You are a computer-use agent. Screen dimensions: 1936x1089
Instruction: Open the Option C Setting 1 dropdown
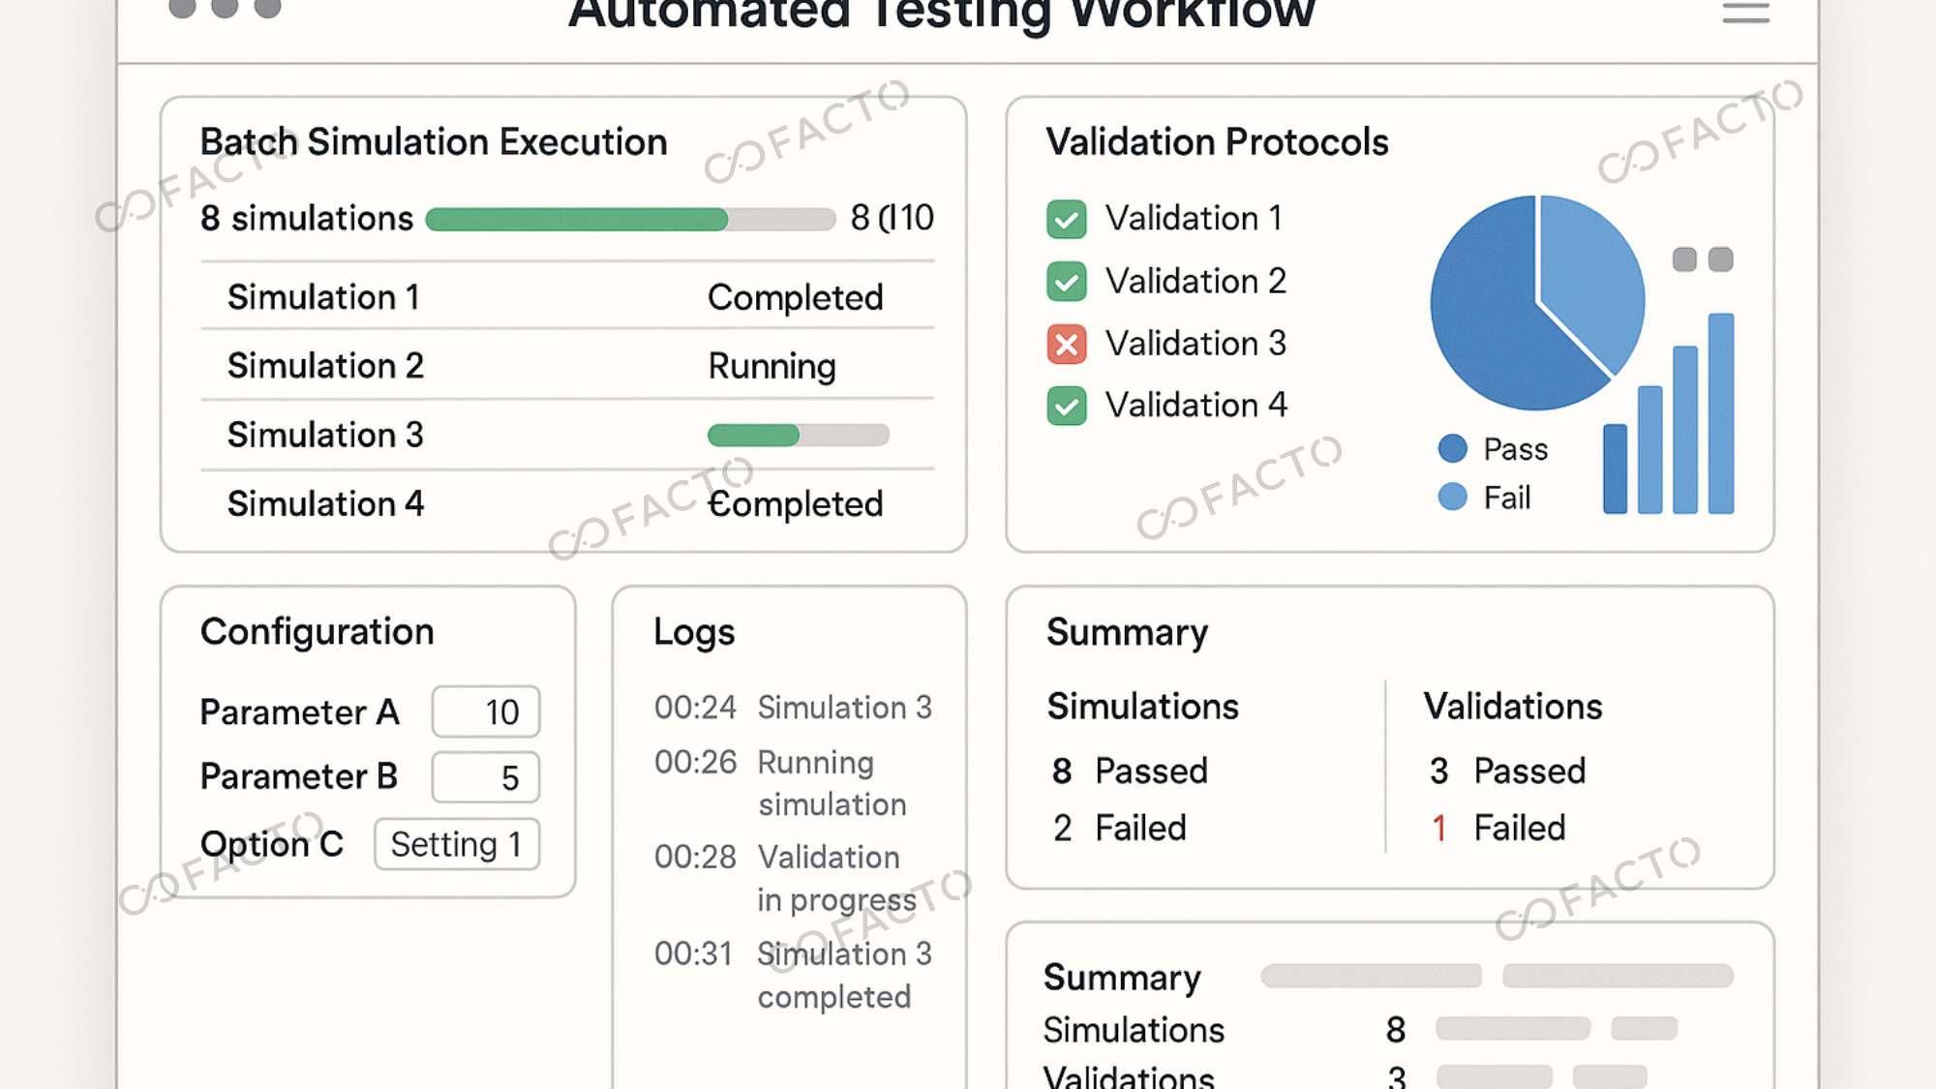click(456, 844)
